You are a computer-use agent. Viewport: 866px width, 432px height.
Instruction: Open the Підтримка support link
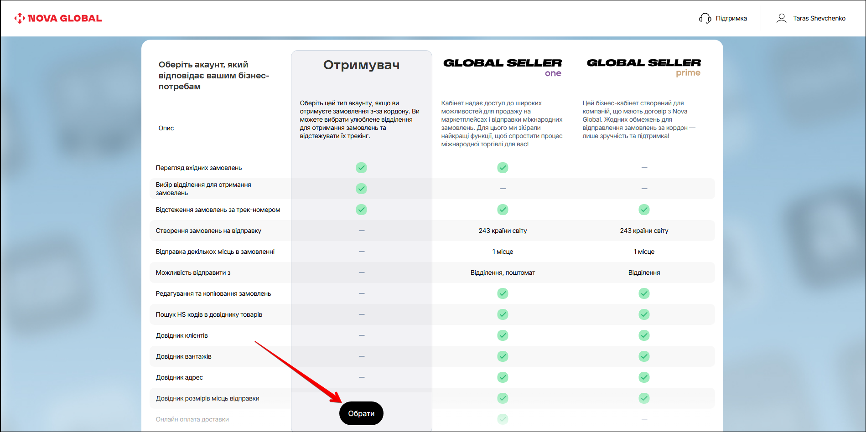click(x=731, y=18)
